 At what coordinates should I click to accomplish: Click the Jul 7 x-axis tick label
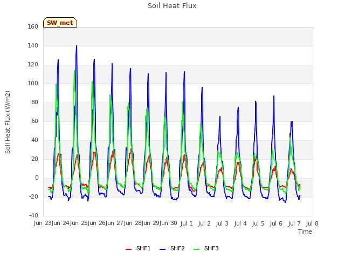pos(294,223)
